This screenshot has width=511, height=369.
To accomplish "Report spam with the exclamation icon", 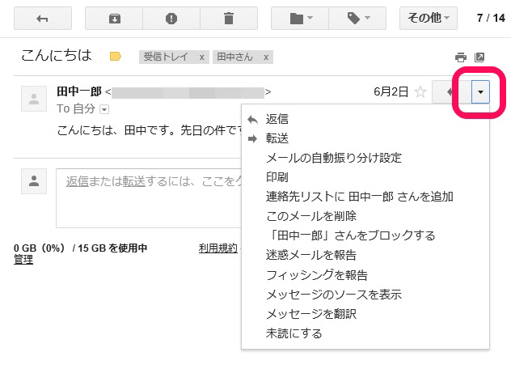I will pyautogui.click(x=171, y=18).
